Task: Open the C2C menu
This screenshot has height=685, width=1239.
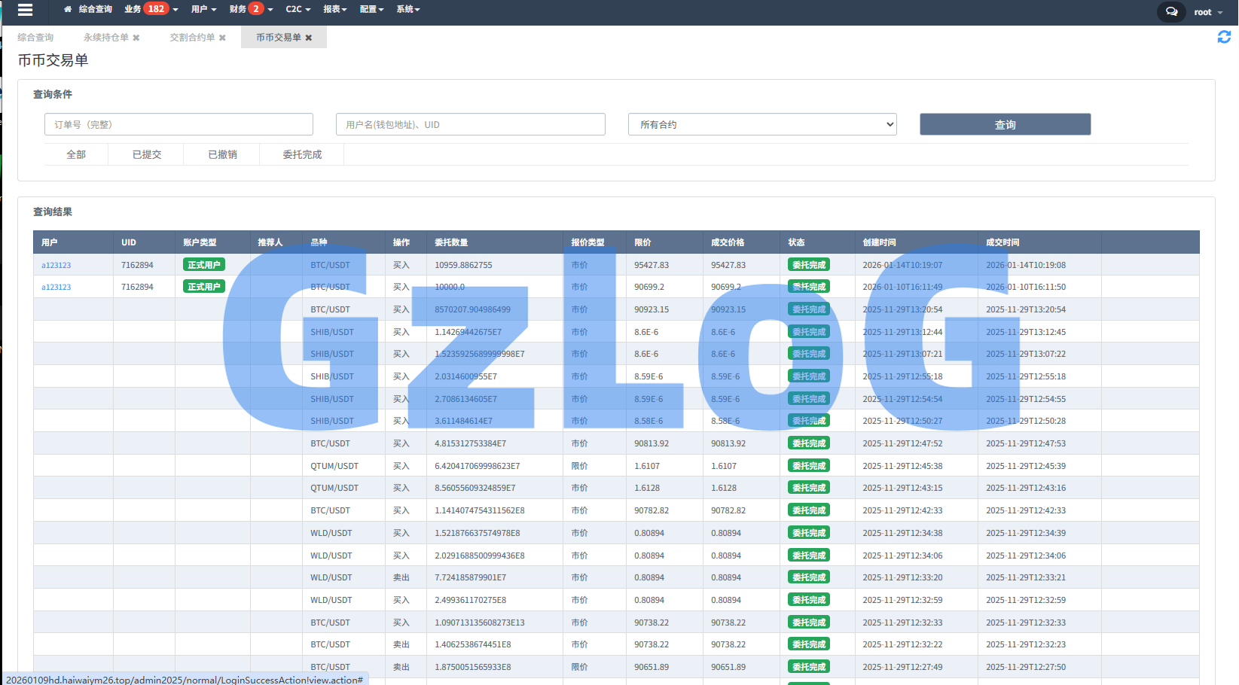Action: [298, 9]
